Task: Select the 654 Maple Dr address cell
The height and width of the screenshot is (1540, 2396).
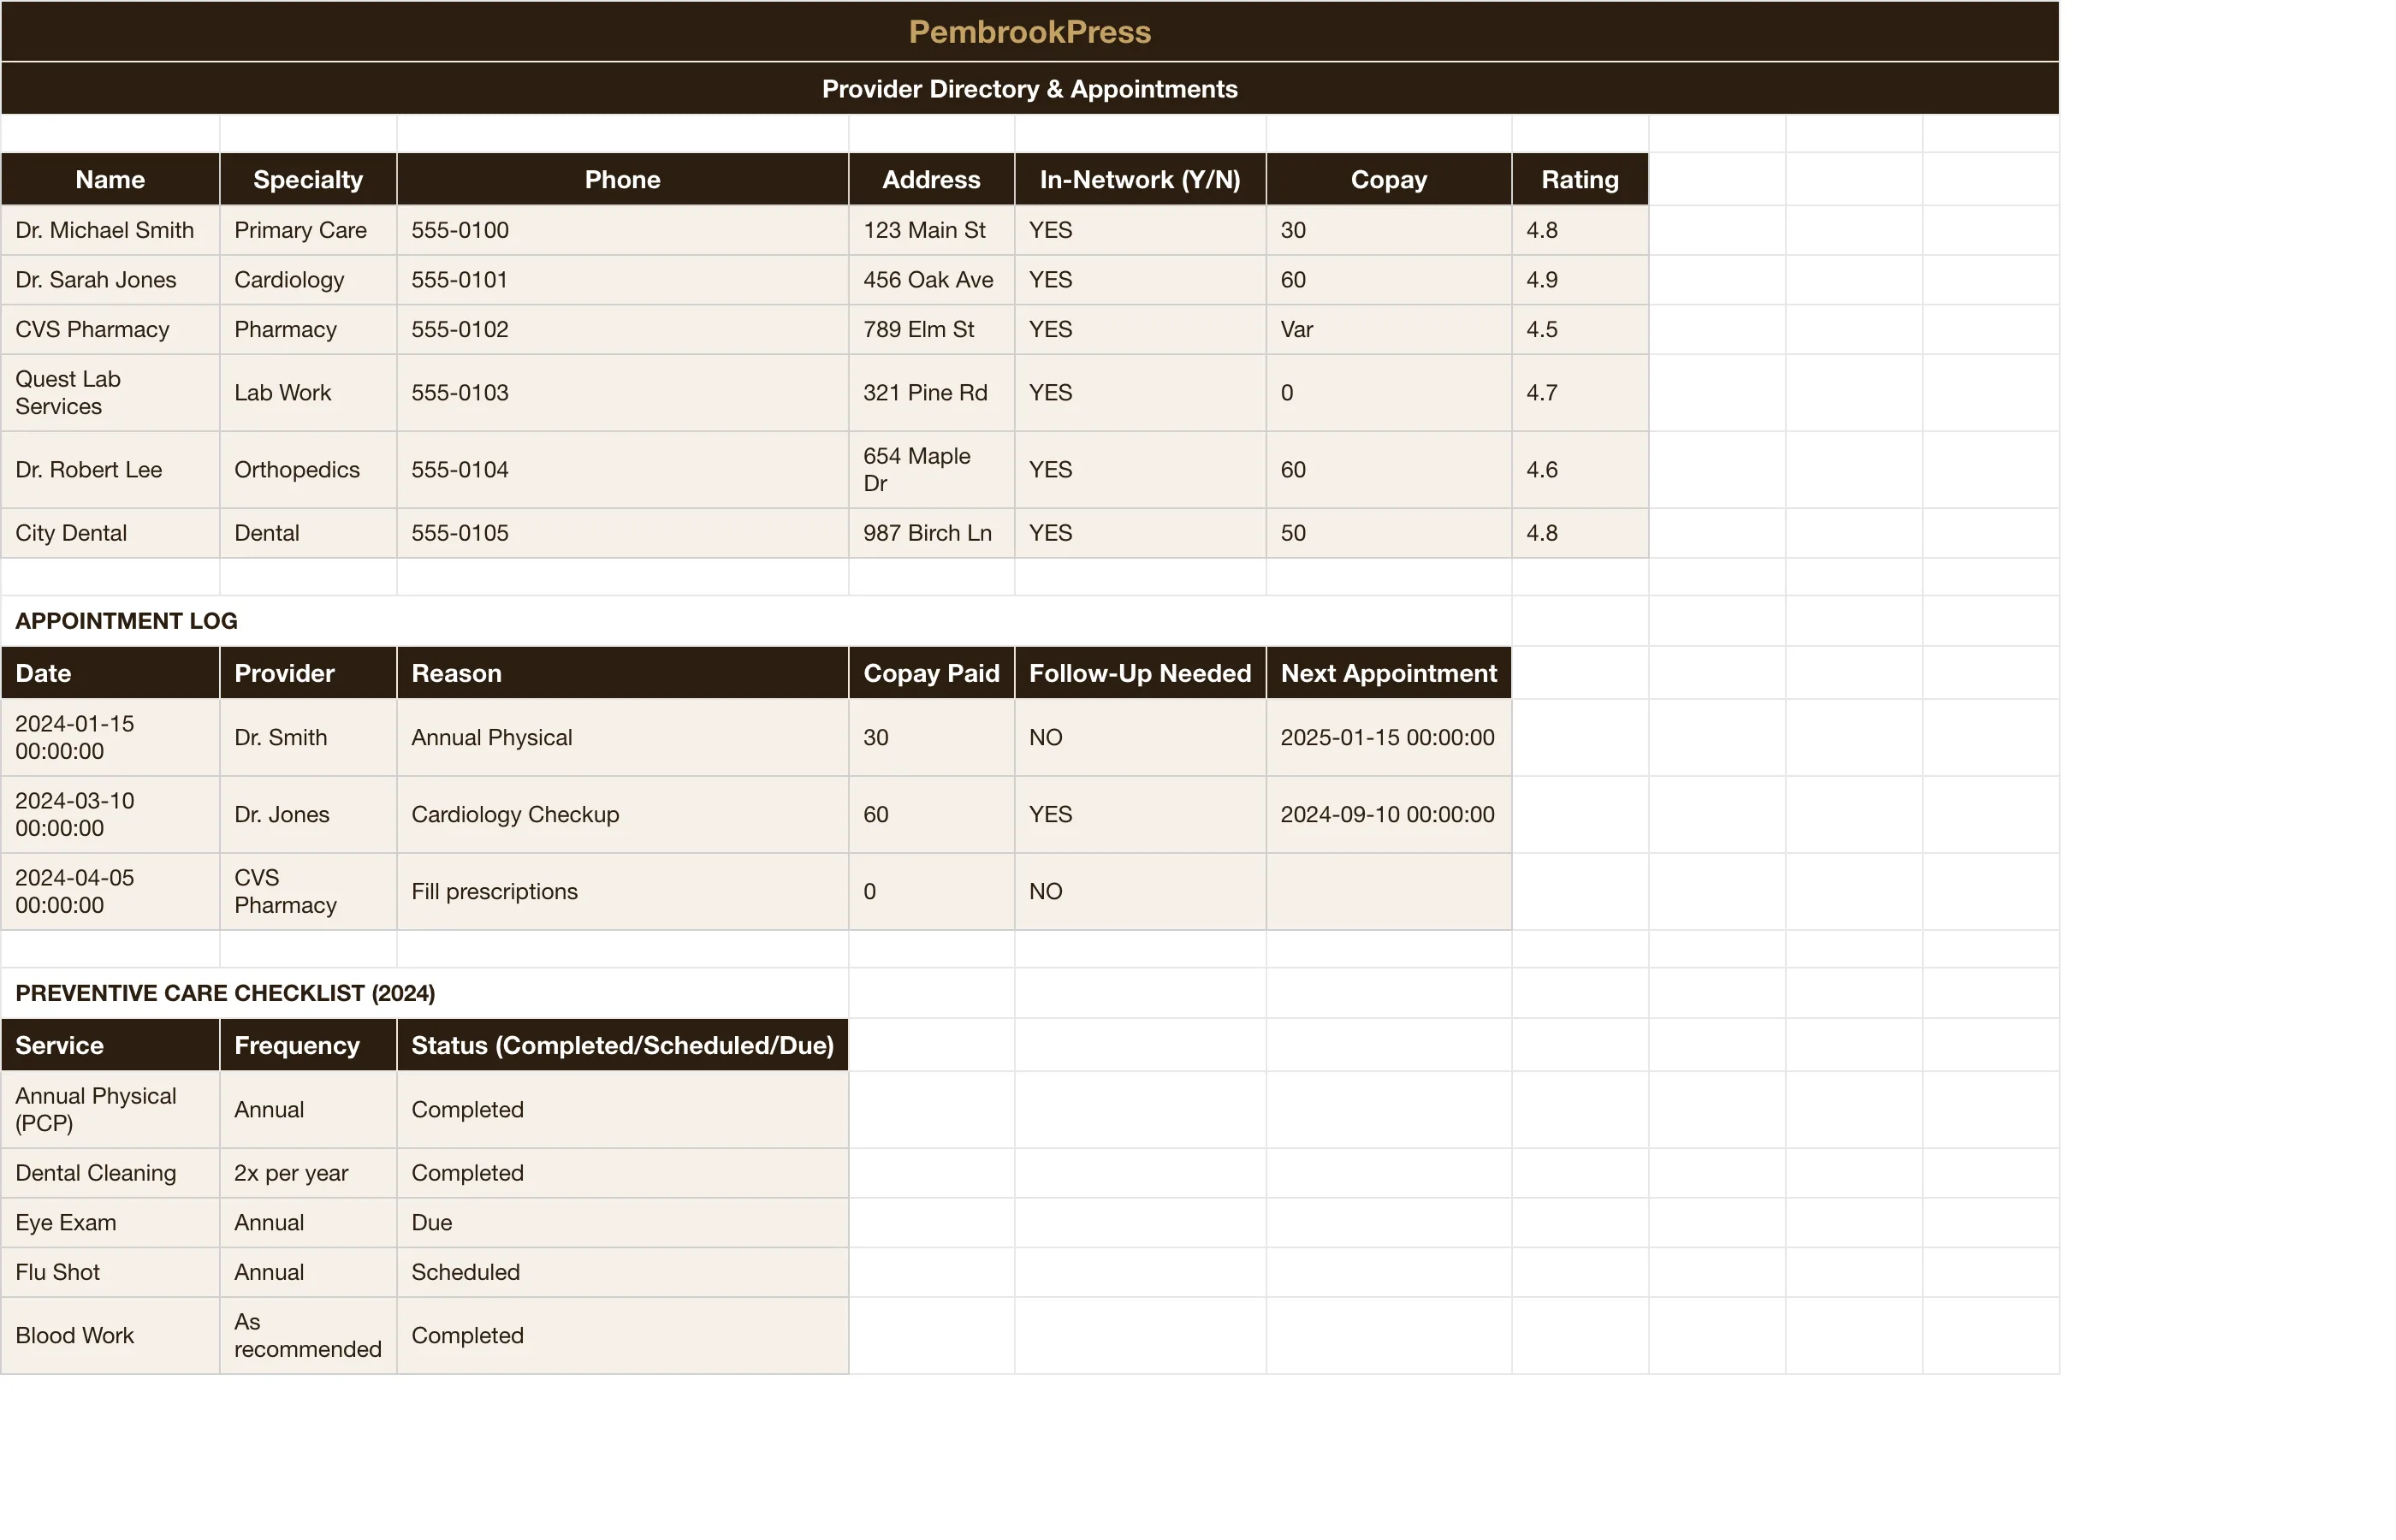Action: (931, 469)
